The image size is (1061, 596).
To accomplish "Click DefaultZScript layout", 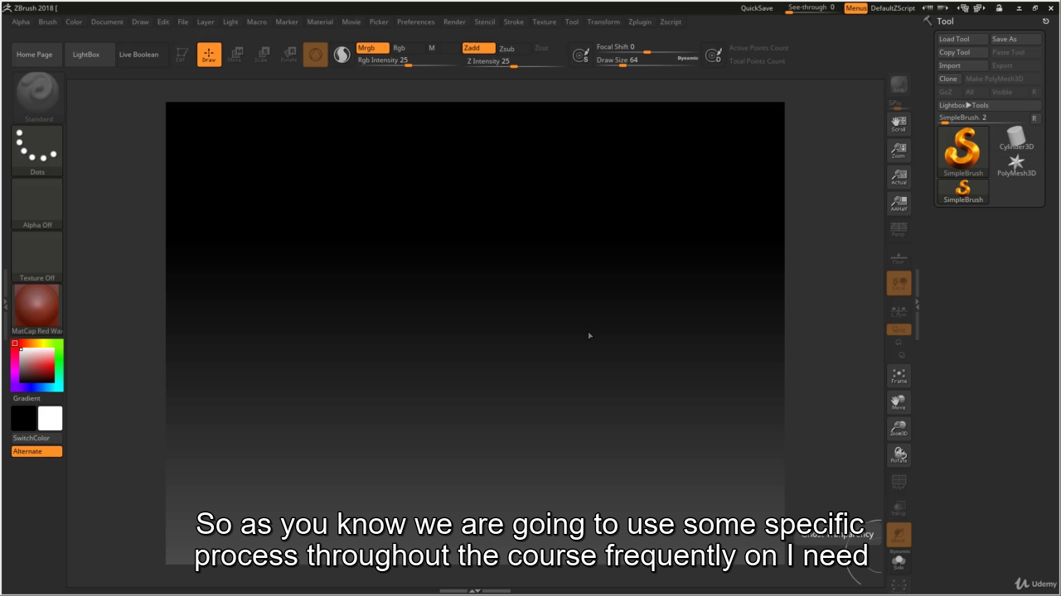I will coord(893,8).
